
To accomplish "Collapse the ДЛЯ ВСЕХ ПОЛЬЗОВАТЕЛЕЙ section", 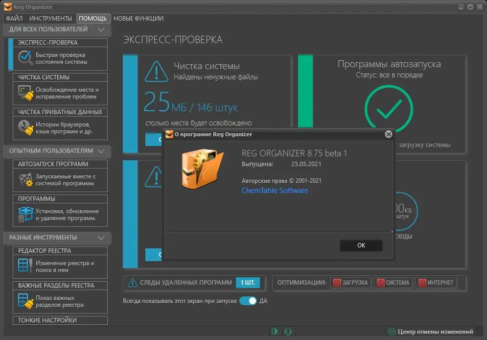I will 101,29.
